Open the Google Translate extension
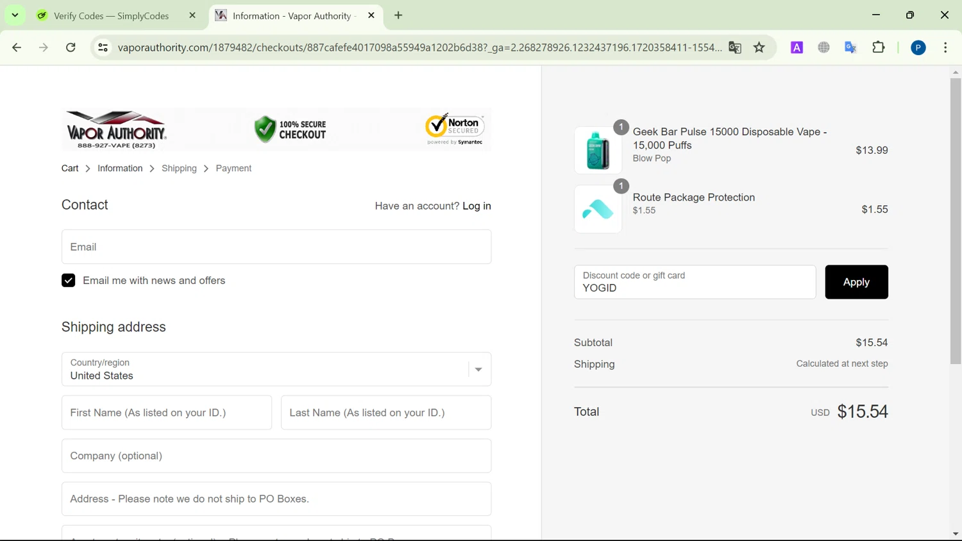Viewport: 962px width, 541px height. pyautogui.click(x=851, y=47)
